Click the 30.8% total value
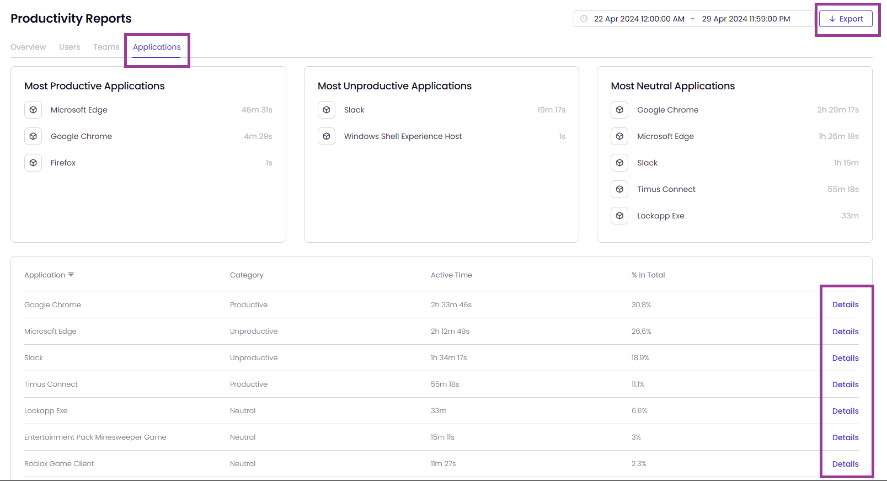 coord(642,304)
